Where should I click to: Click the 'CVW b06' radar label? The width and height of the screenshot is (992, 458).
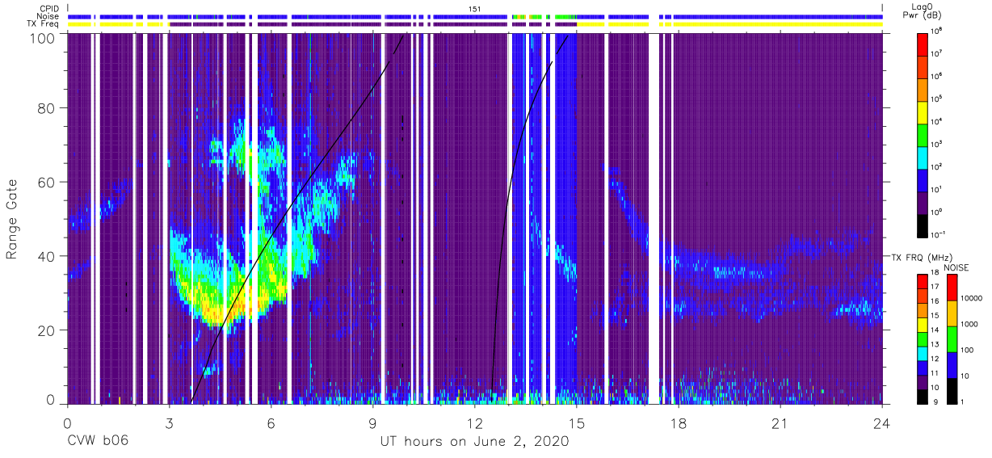pyautogui.click(x=98, y=441)
